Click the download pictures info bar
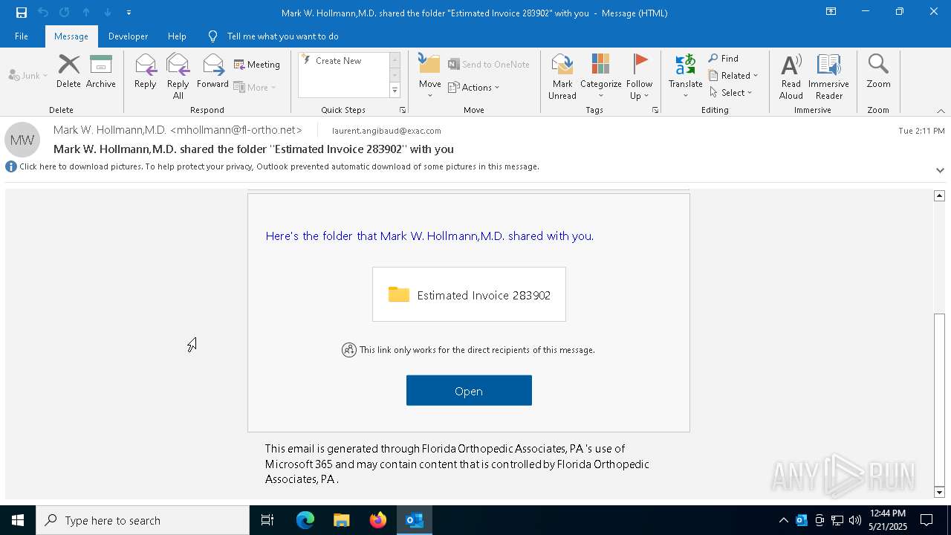Viewport: 951px width, 535px height. (x=279, y=166)
